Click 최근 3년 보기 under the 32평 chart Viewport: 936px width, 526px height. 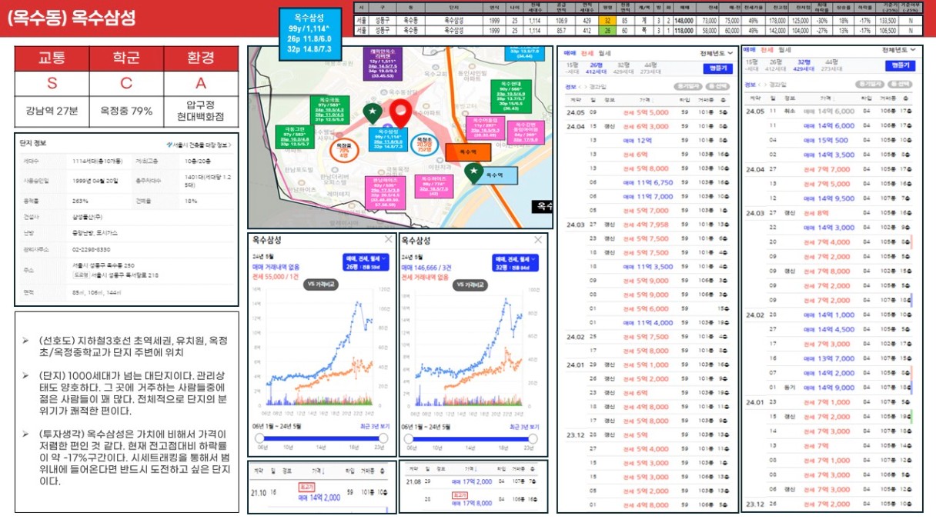click(524, 426)
